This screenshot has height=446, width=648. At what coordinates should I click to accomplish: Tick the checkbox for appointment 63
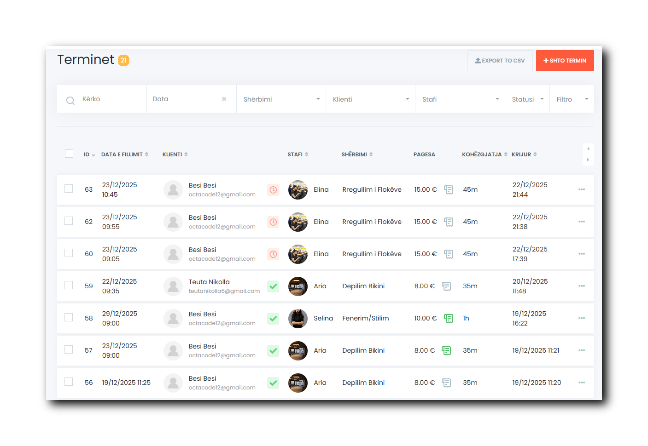coord(69,189)
